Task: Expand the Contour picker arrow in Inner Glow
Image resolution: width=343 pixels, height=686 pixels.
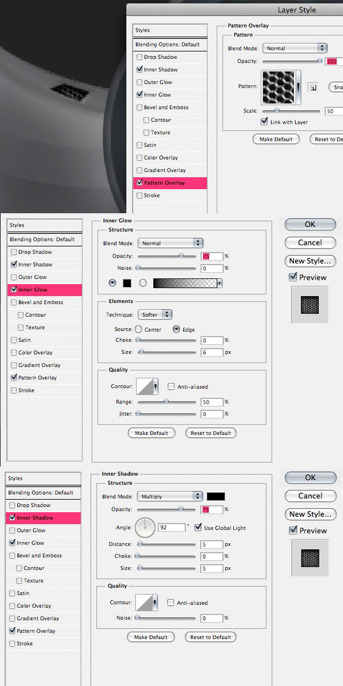Action: point(155,386)
